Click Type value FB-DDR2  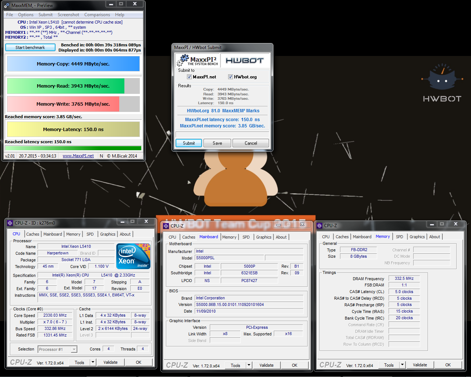[x=358, y=250]
